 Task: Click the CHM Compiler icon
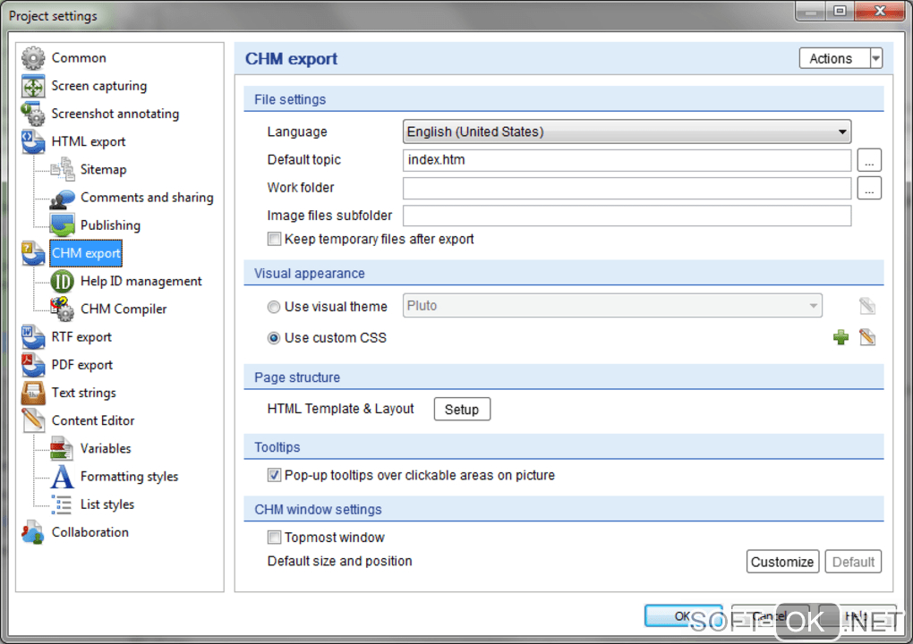click(62, 309)
